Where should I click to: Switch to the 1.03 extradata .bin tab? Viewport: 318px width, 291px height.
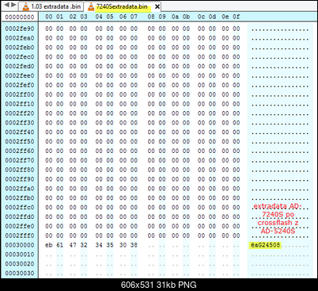51,6
